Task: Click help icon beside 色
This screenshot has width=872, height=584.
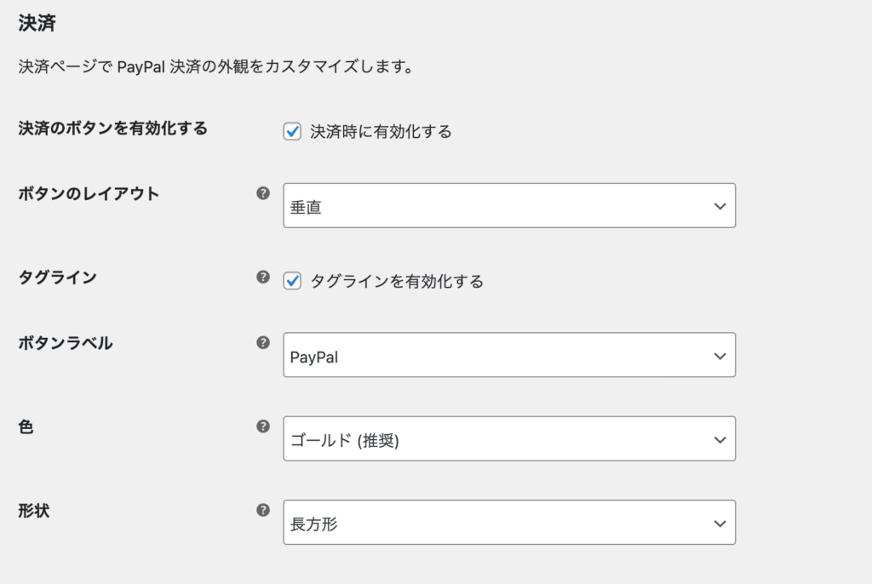Action: pos(263,427)
